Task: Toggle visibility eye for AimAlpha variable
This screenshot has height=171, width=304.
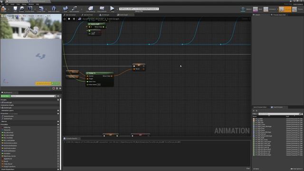Action: point(58,153)
